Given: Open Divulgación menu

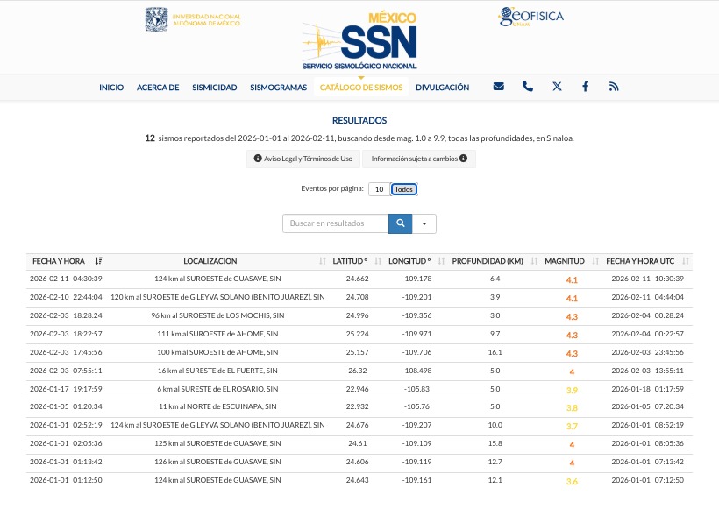Looking at the screenshot, I should [443, 88].
